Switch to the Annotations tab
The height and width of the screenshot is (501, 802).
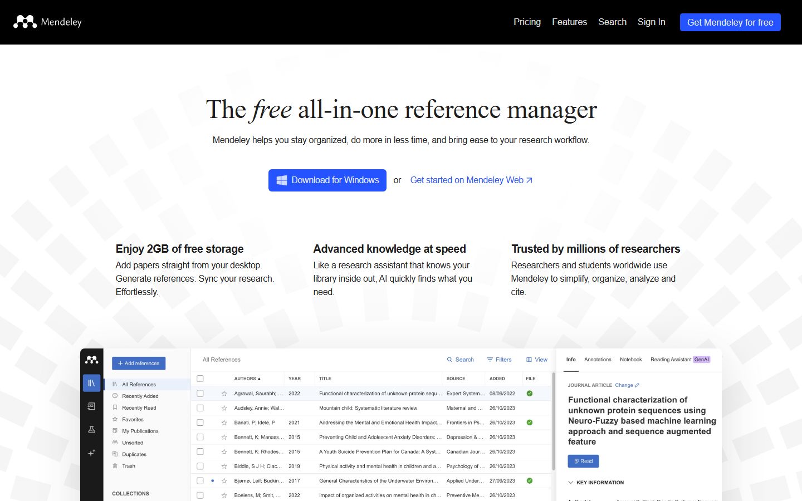(598, 360)
